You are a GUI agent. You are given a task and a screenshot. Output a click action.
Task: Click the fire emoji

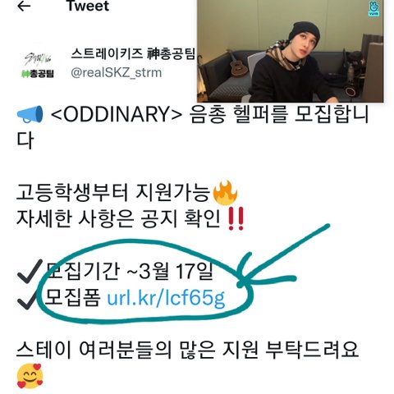[x=225, y=193]
